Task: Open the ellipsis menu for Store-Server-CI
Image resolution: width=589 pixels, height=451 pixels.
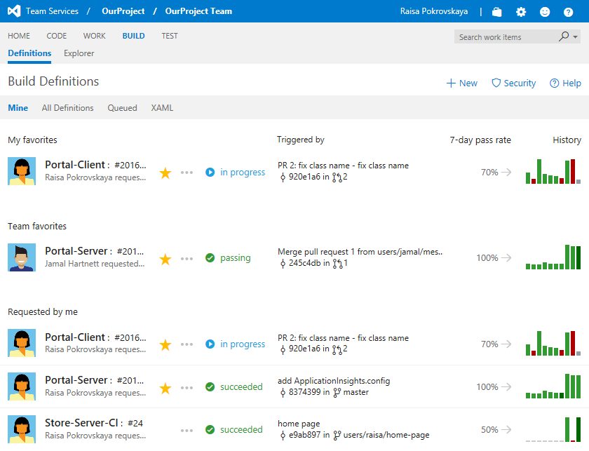Action: [187, 431]
